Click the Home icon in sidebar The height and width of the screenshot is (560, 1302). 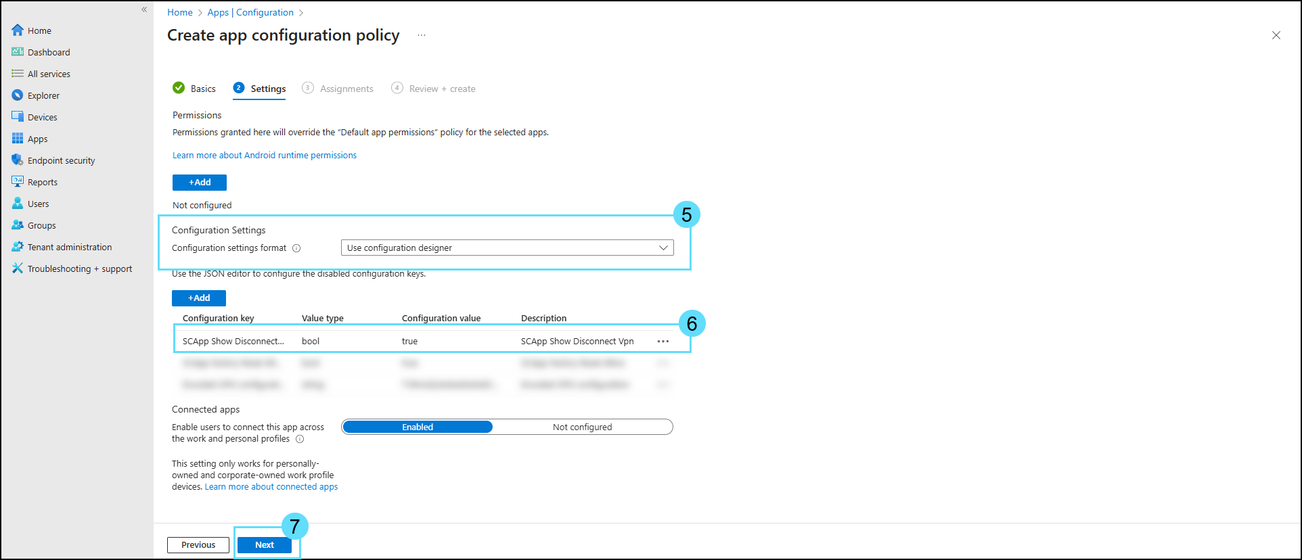pyautogui.click(x=18, y=30)
